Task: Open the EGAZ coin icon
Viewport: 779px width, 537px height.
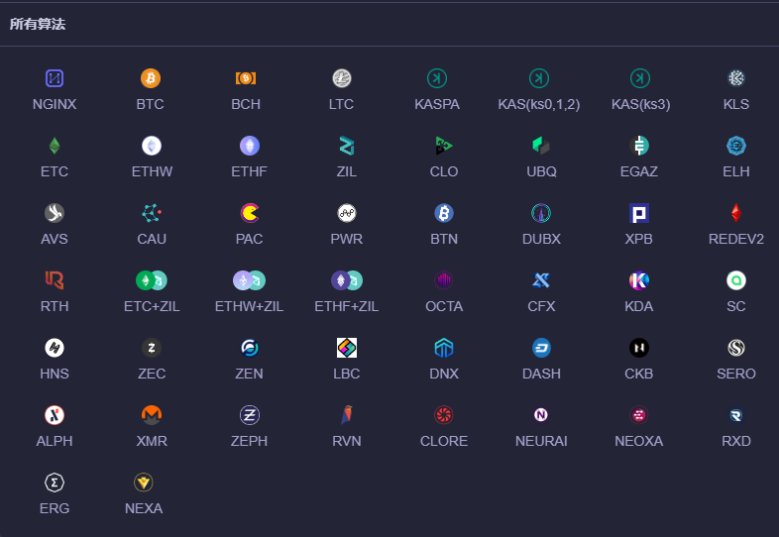Action: (639, 146)
